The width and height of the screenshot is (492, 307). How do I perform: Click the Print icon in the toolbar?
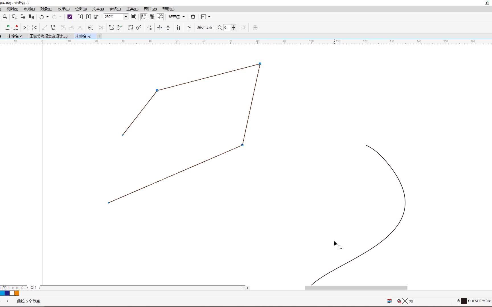[4, 17]
